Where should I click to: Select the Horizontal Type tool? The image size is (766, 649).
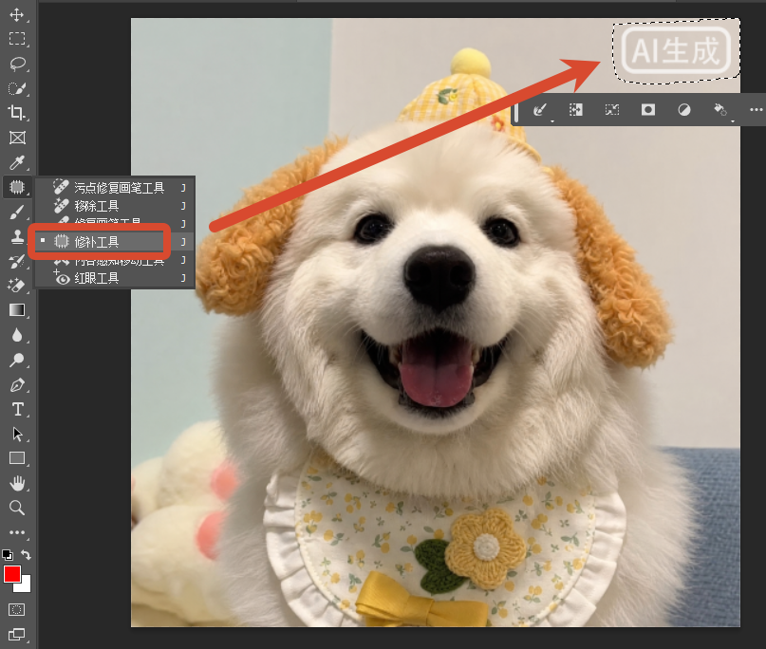click(x=17, y=409)
